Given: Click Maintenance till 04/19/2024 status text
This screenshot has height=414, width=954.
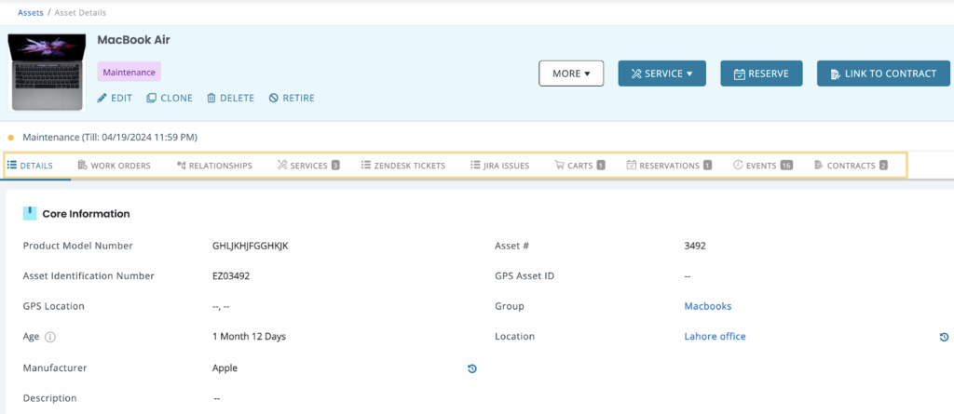Looking at the screenshot, I should 110,138.
